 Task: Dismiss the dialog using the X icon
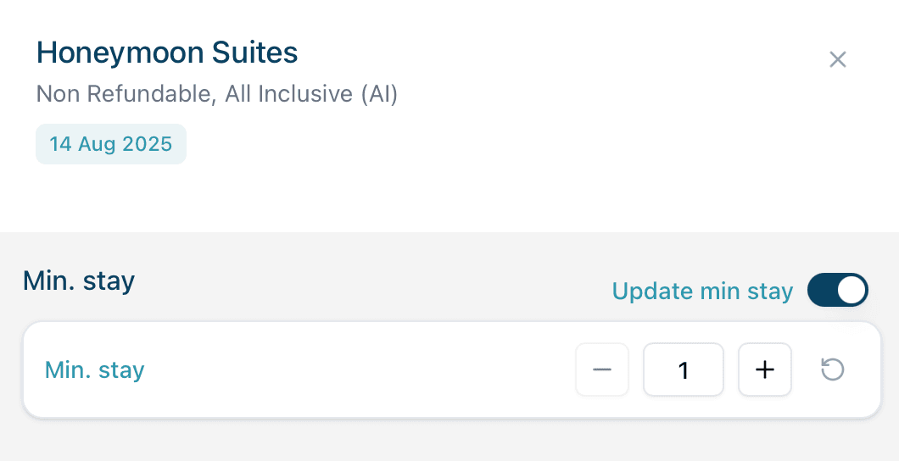[x=838, y=59]
